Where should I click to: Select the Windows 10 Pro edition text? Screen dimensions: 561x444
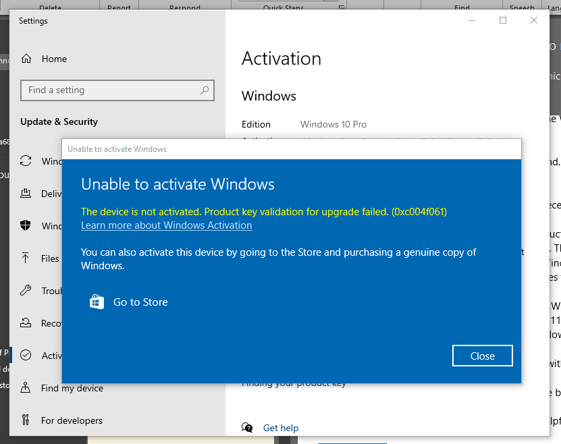point(333,124)
